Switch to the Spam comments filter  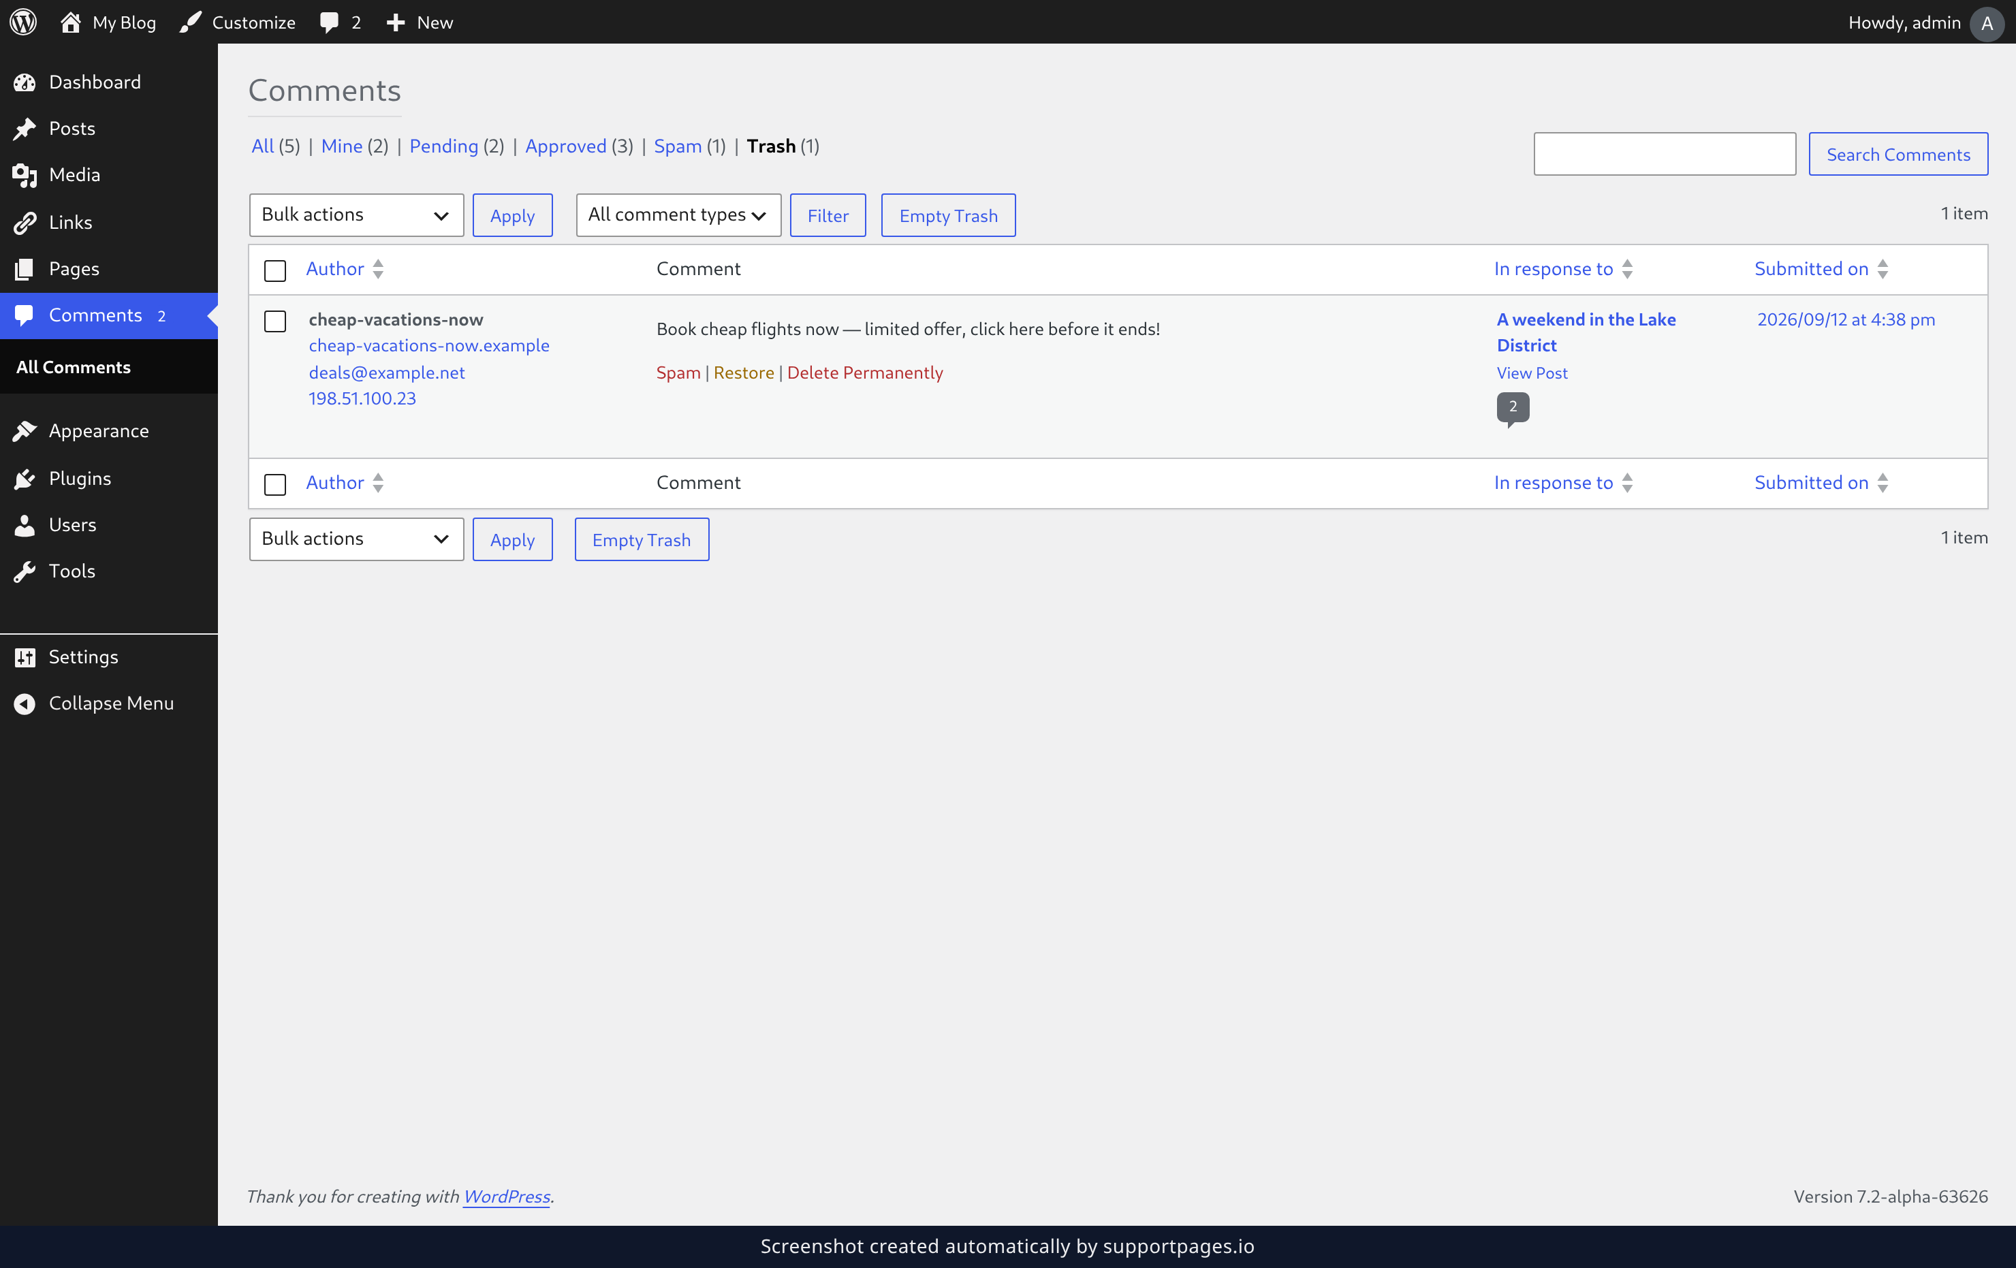click(x=677, y=146)
